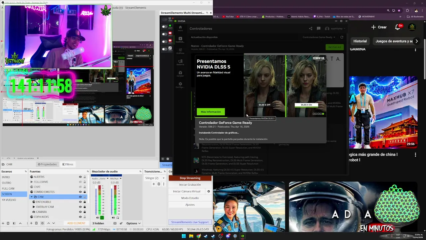Open YouTube notifications bell
The image size is (426, 240).
(398, 27)
